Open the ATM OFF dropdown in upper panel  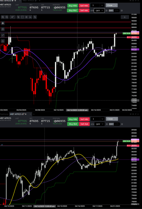click(x=99, y=10)
